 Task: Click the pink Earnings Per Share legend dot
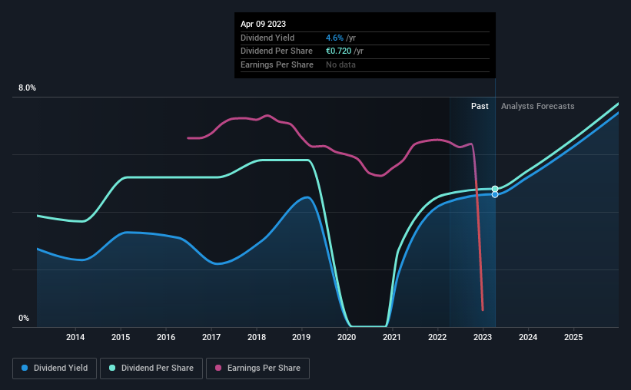218,368
